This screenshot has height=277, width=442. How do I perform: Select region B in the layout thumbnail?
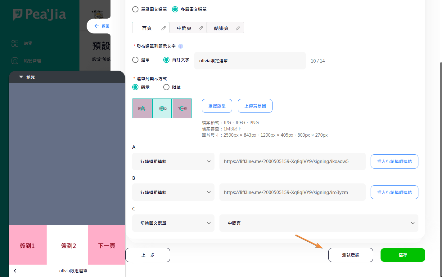point(162,108)
